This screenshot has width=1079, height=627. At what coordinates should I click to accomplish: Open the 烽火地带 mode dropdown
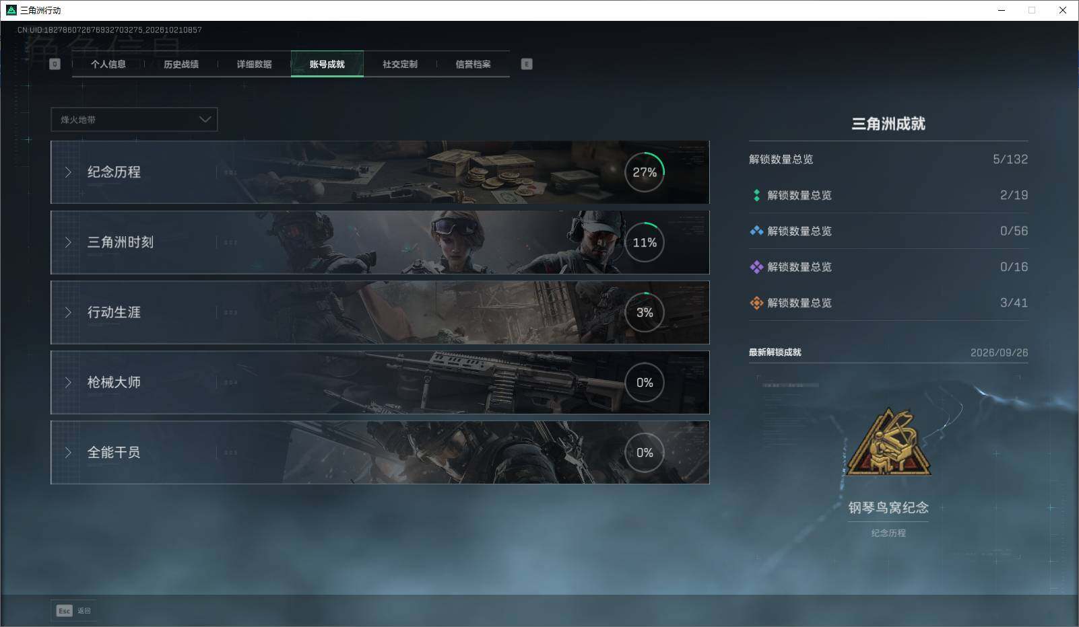(134, 119)
